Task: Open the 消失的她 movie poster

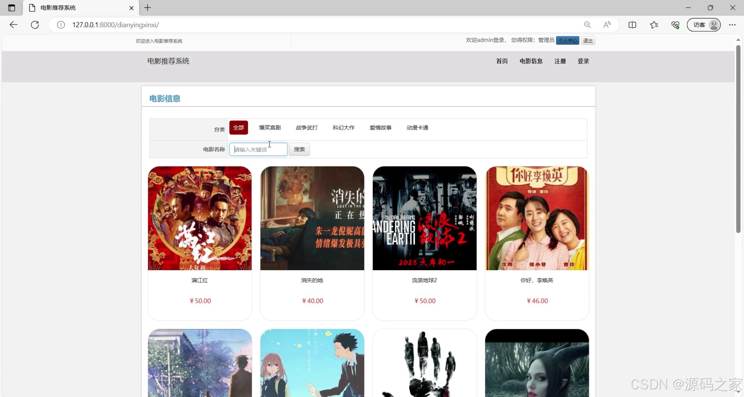Action: pos(312,218)
